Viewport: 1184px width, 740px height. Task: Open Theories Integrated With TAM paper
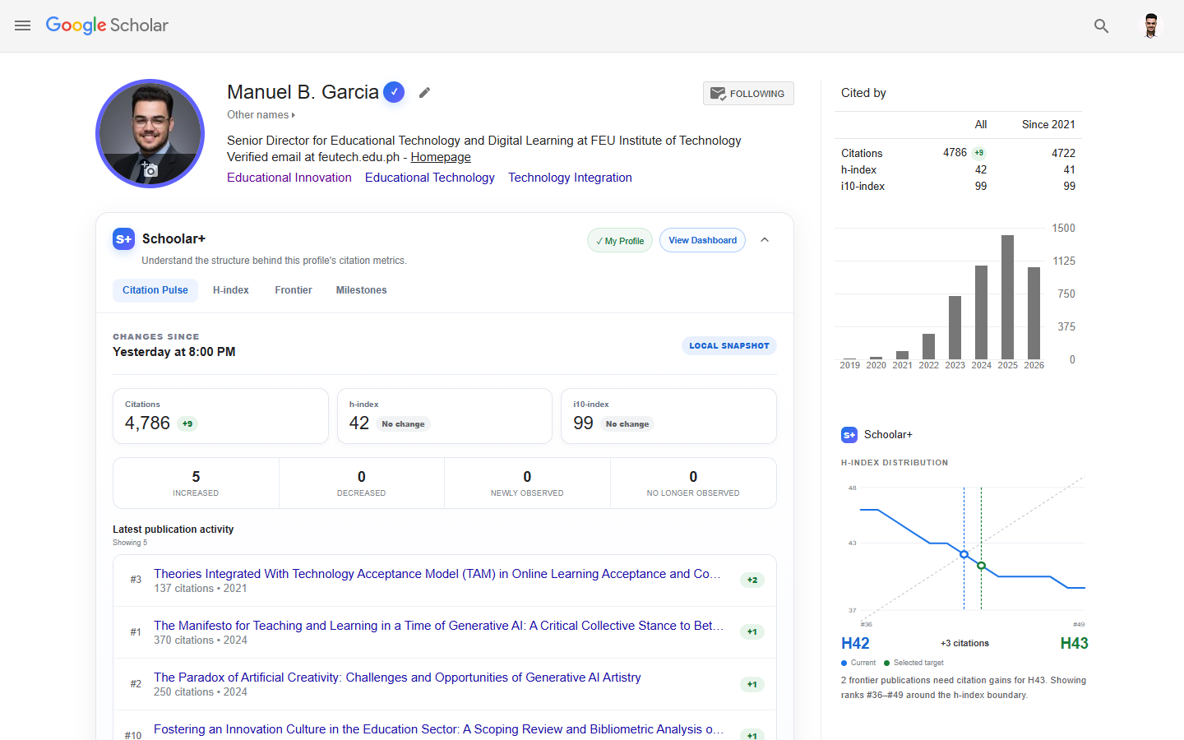tap(437, 574)
